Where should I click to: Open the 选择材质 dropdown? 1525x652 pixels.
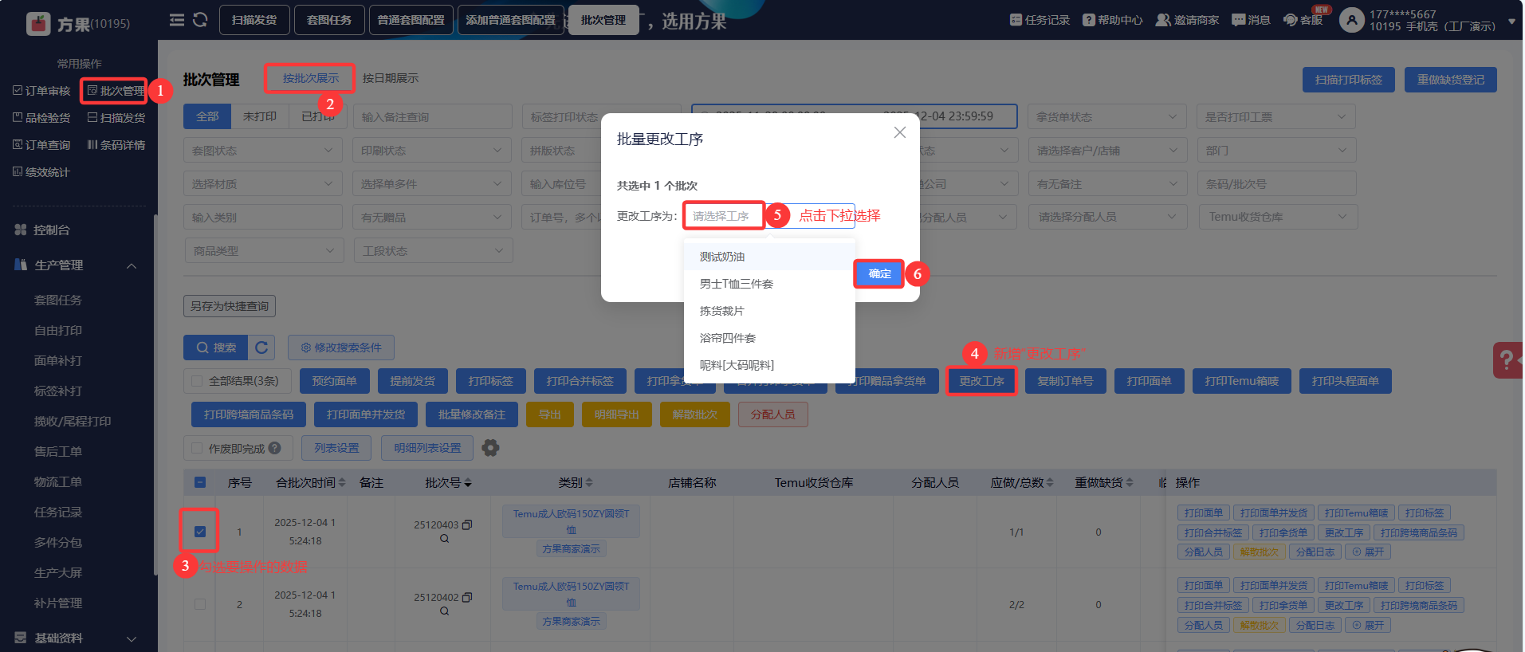(263, 184)
